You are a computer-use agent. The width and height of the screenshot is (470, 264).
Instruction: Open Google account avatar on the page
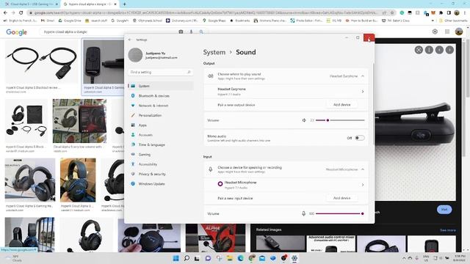(x=458, y=32)
